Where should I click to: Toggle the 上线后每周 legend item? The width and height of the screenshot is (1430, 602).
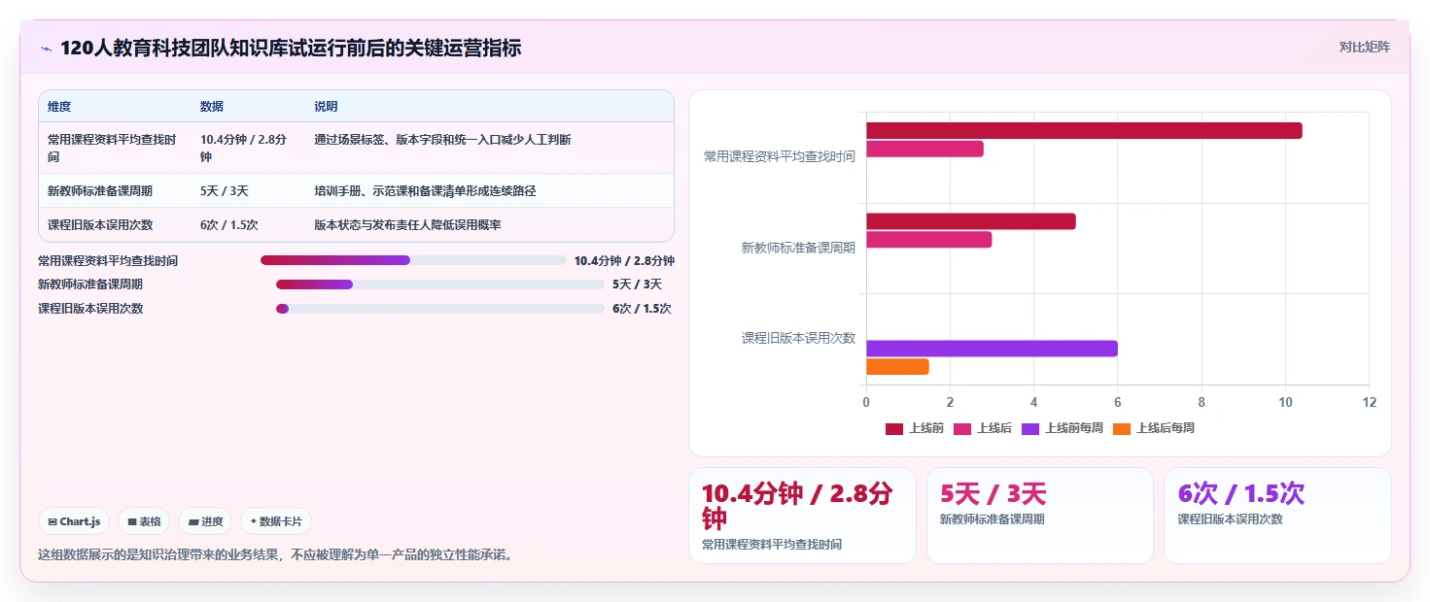1154,428
